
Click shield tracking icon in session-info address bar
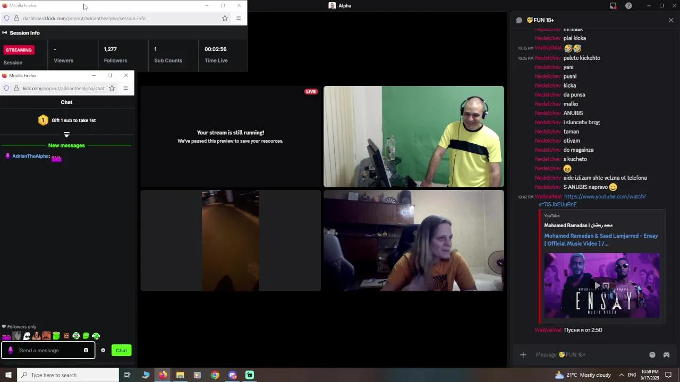point(6,18)
